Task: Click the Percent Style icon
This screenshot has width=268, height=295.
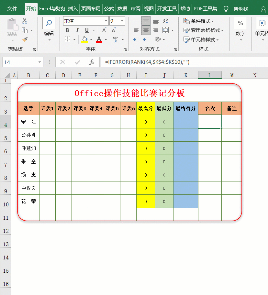Action: coord(240,23)
